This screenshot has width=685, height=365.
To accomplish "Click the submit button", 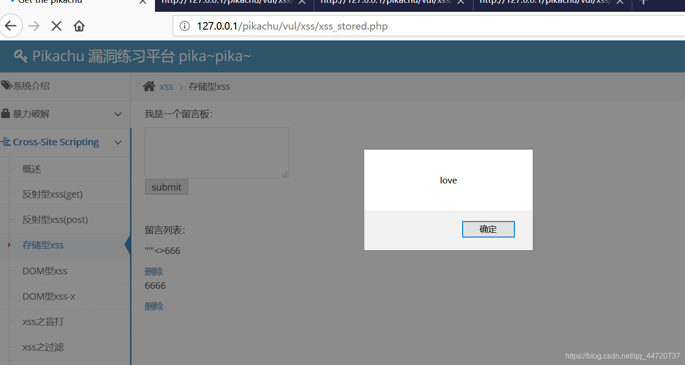I will click(x=166, y=187).
